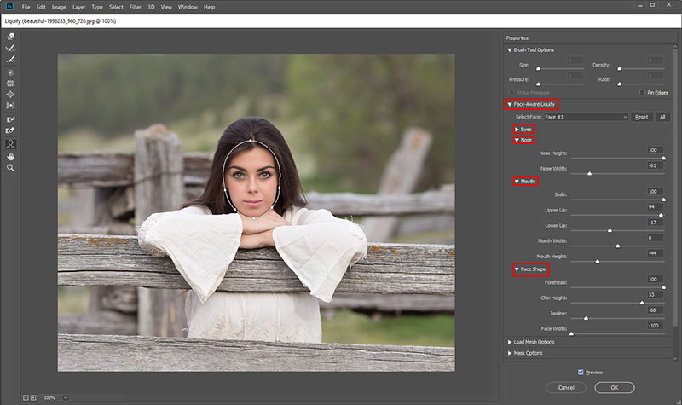Click the All reset button
This screenshot has height=405, width=682.
coord(662,117)
